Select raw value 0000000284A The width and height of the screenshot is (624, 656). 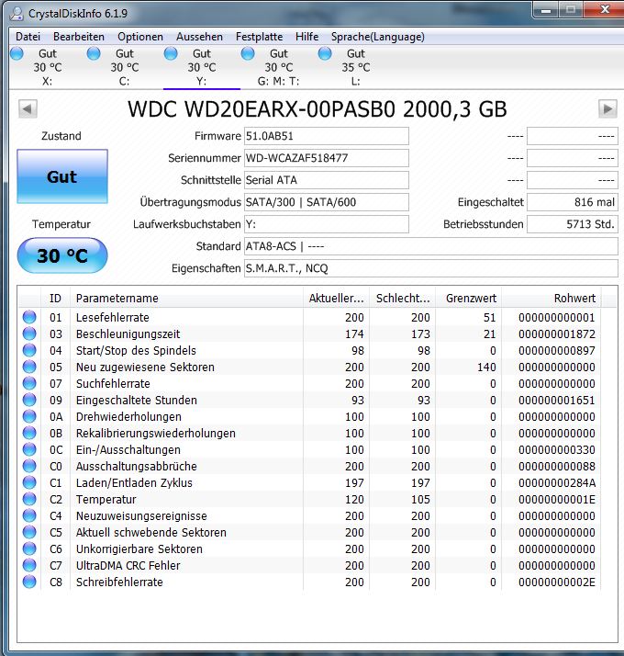pyautogui.click(x=557, y=482)
